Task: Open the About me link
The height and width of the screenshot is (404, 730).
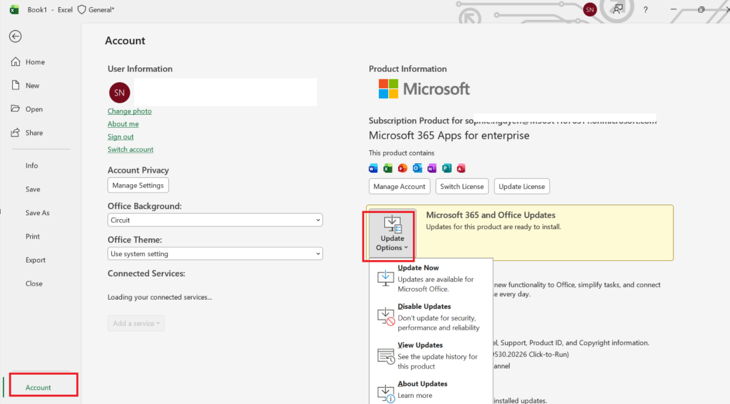Action: tap(123, 124)
